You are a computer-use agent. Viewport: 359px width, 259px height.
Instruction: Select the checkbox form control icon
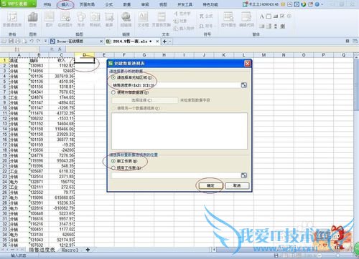coord(282,16)
